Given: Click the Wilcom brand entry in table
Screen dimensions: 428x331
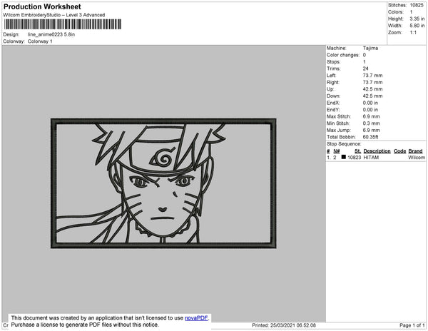Looking at the screenshot, I should point(416,157).
